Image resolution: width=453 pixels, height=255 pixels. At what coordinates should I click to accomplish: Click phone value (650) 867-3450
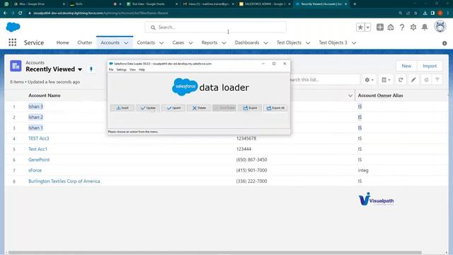tap(251, 159)
